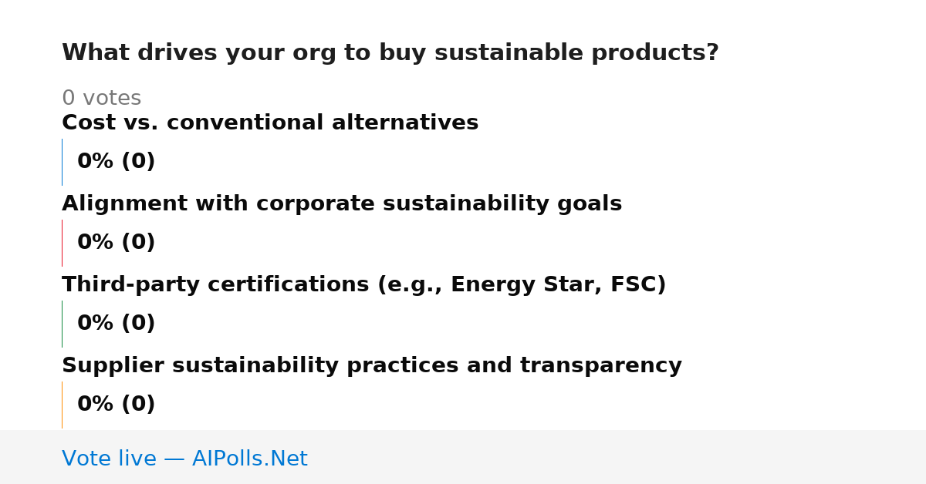
Task: Click the 0% (0) result for Cost option
Action: pos(117,162)
